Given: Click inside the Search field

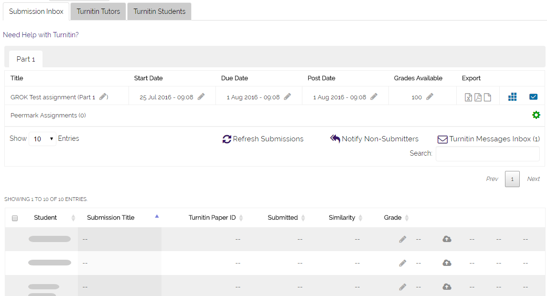Looking at the screenshot, I should pos(488,154).
